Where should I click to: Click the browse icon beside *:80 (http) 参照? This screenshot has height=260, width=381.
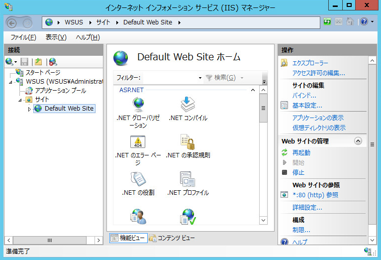pyautogui.click(x=285, y=195)
